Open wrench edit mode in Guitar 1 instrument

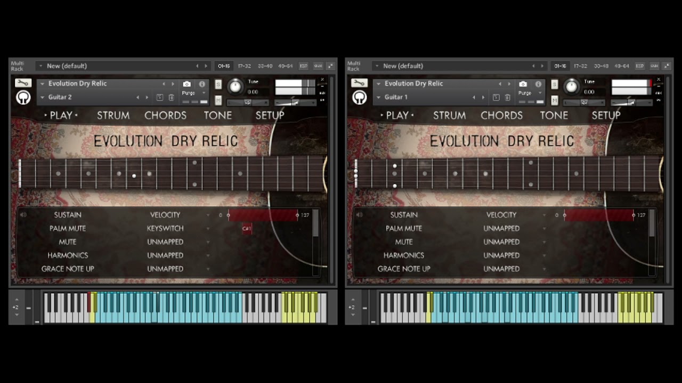(359, 83)
